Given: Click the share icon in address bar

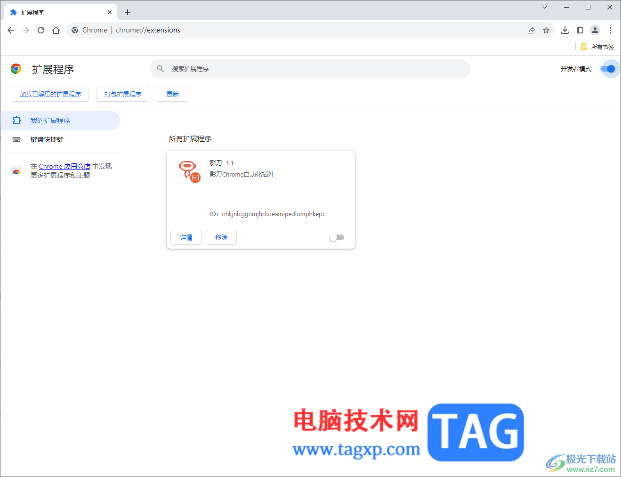Looking at the screenshot, I should pyautogui.click(x=531, y=30).
